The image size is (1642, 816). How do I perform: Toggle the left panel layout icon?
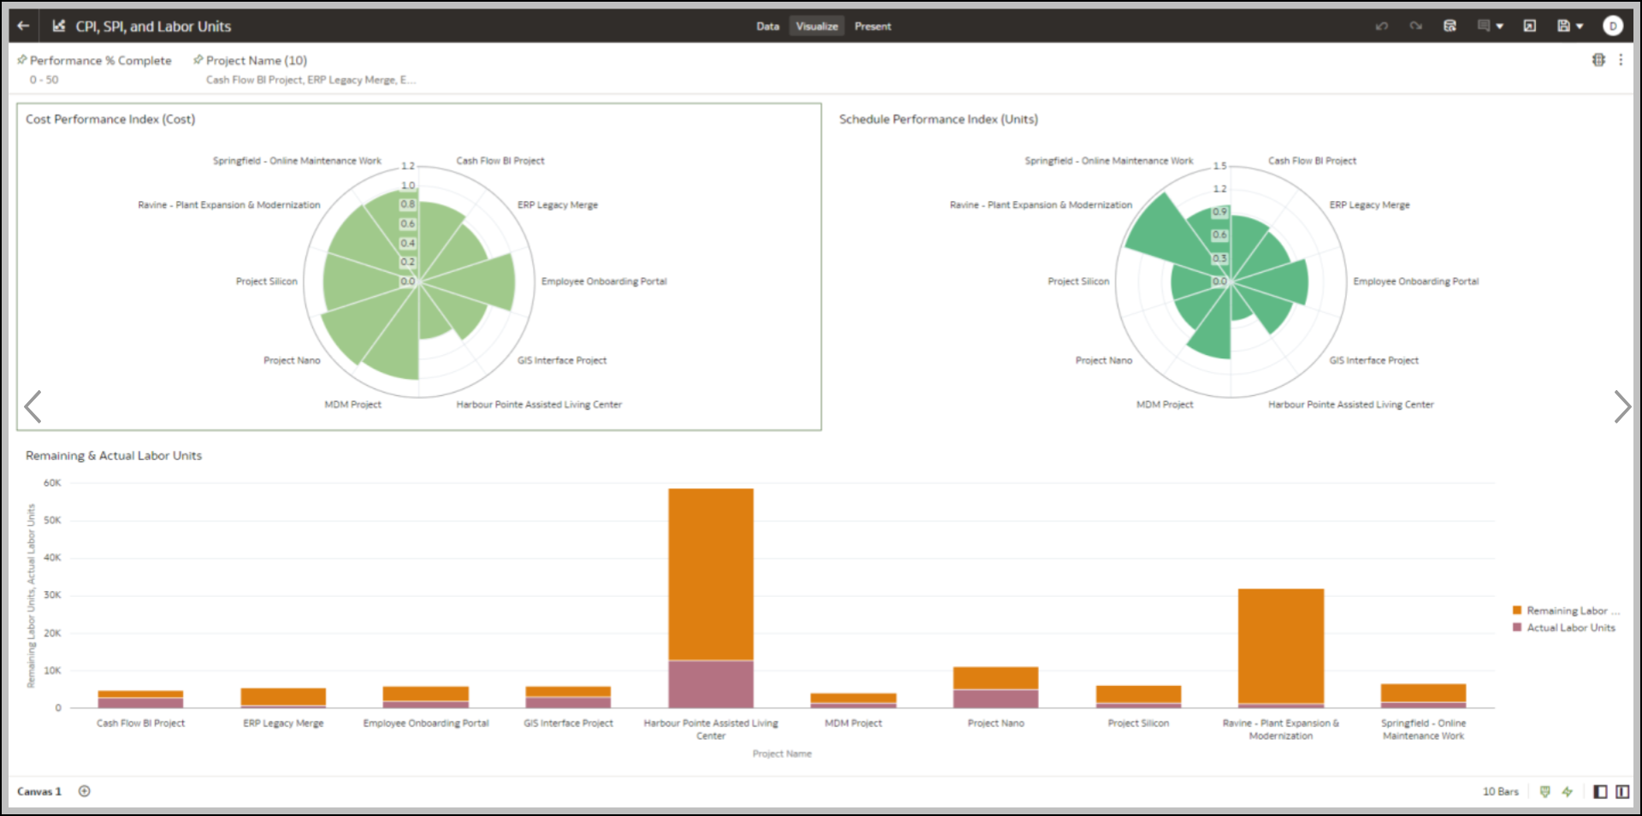coord(1600,791)
